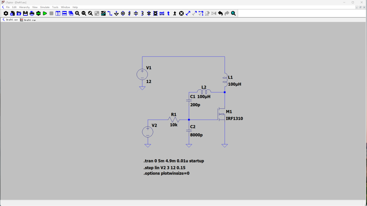367x206 pixels.
Task: Zoom out on the schematic
Action: [84, 14]
